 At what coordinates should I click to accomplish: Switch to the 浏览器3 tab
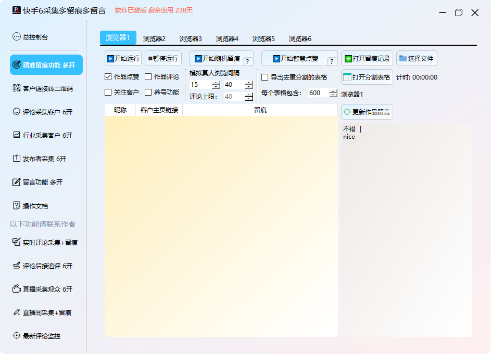click(x=191, y=38)
